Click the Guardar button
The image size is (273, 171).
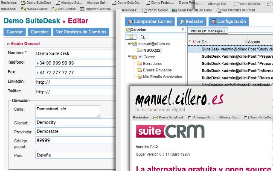coord(15,32)
